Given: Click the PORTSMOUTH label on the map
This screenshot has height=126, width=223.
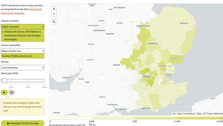Looking at the screenshot, I should [121, 109].
